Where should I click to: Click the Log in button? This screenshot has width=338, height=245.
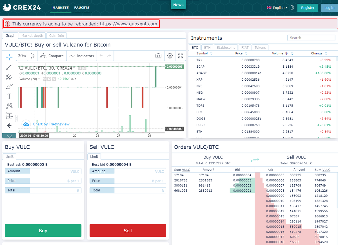[x=329, y=8]
